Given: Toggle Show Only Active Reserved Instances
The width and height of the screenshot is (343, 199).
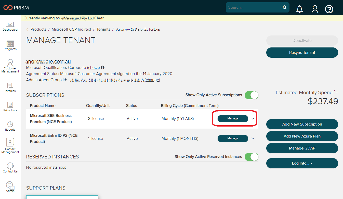Looking at the screenshot, I should (251, 157).
